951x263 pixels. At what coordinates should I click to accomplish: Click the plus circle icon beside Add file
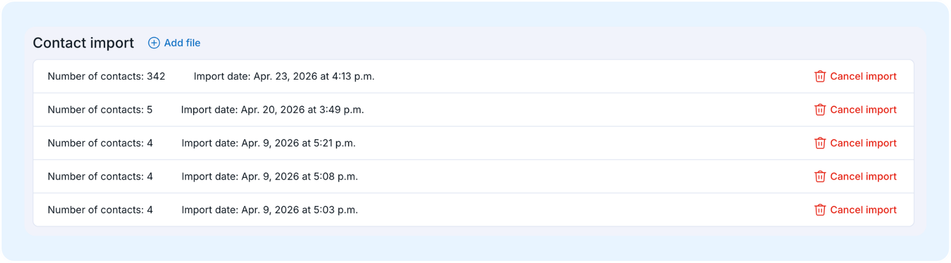pyautogui.click(x=154, y=43)
